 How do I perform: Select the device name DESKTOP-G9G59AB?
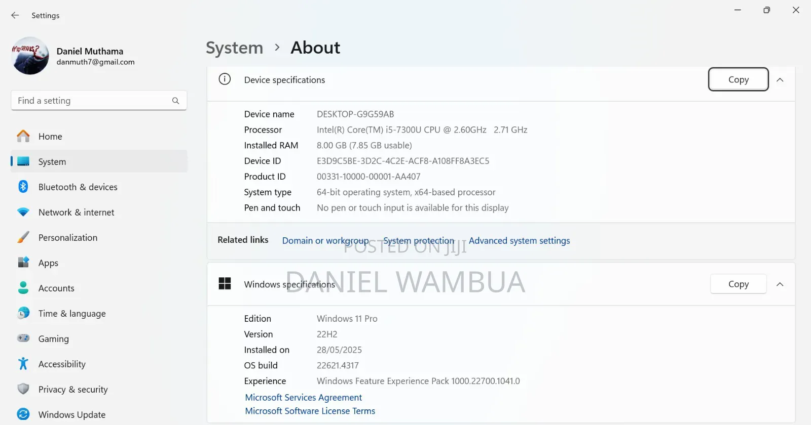(x=355, y=114)
